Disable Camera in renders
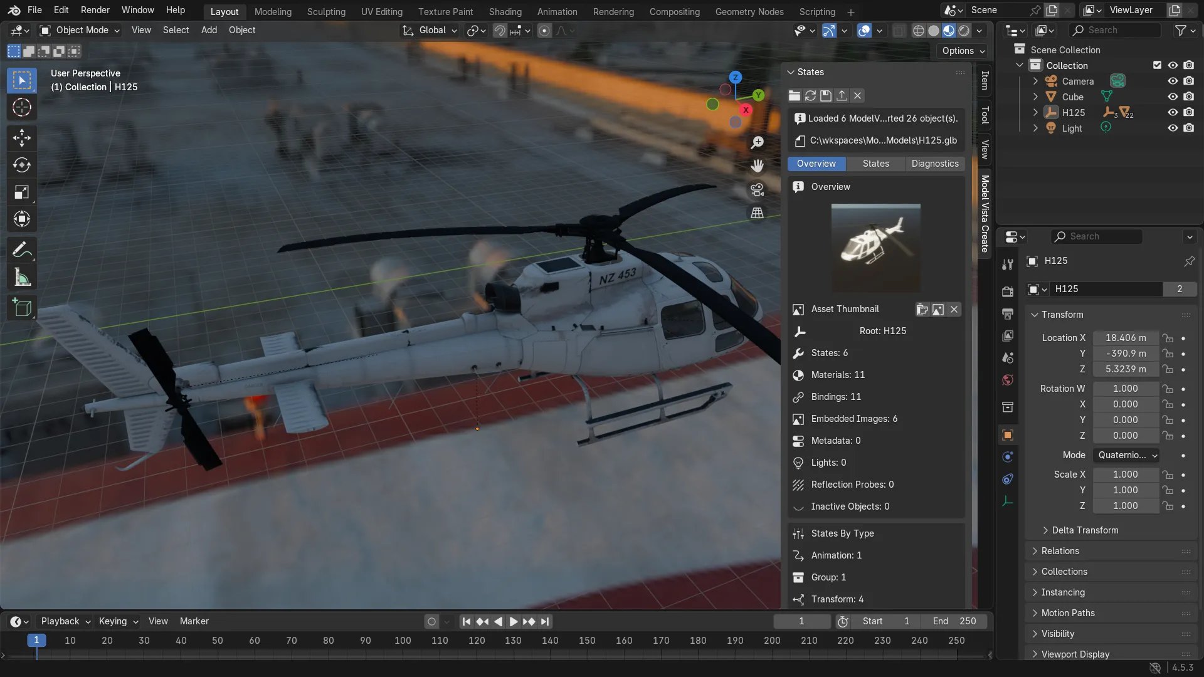The width and height of the screenshot is (1204, 677). [x=1188, y=81]
